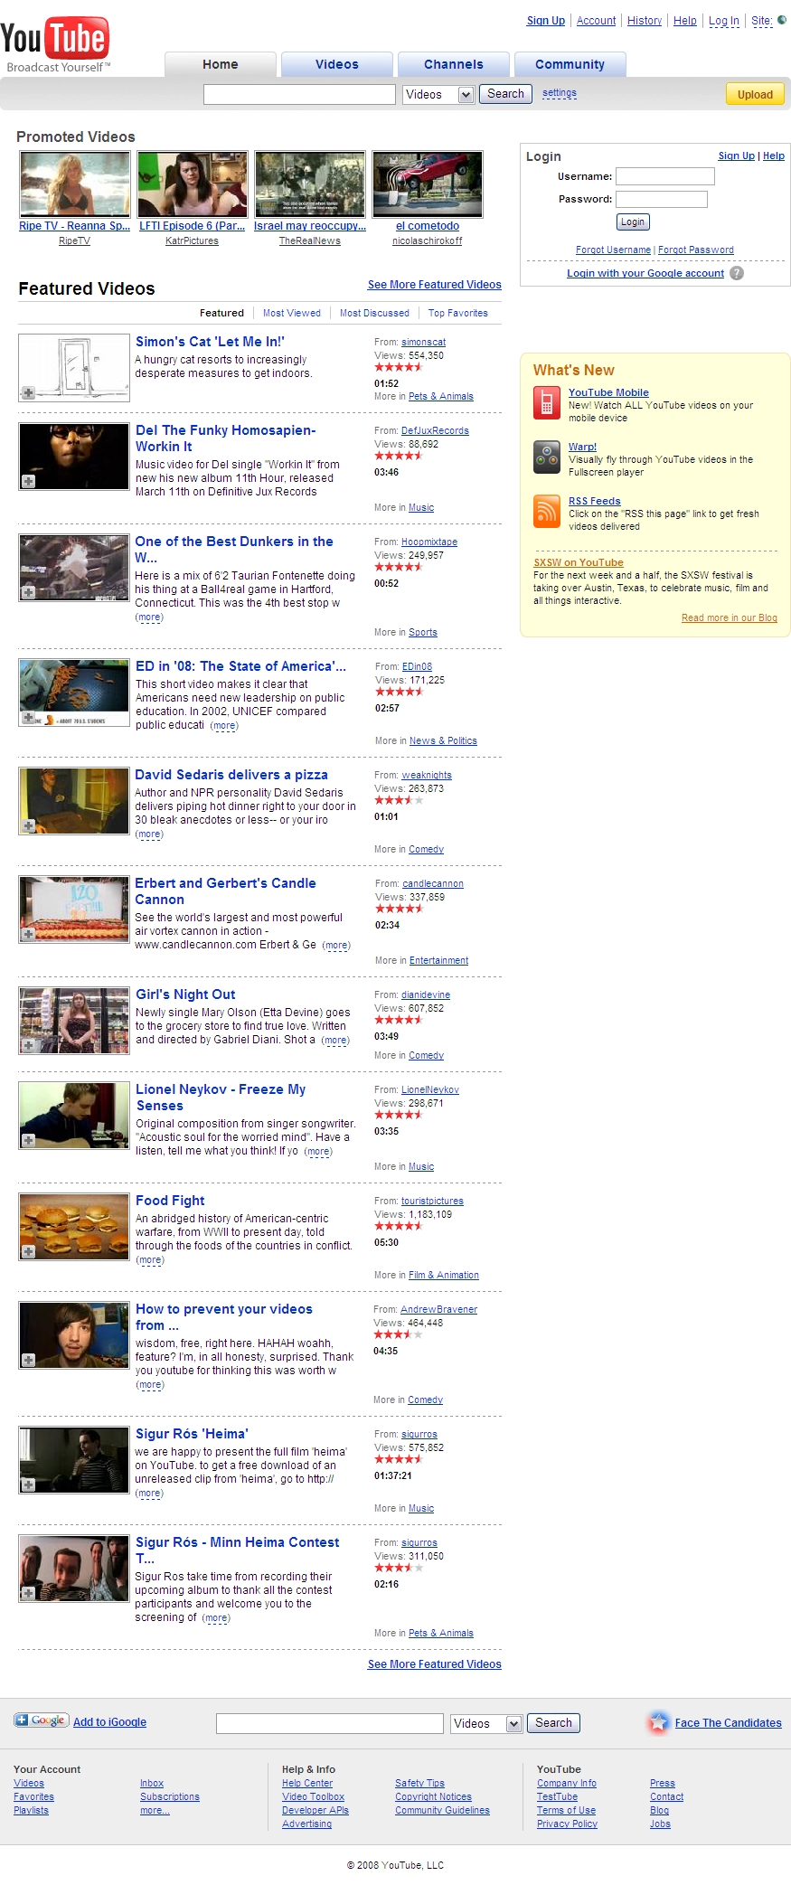Select the Most Viewed filter tab

[292, 313]
